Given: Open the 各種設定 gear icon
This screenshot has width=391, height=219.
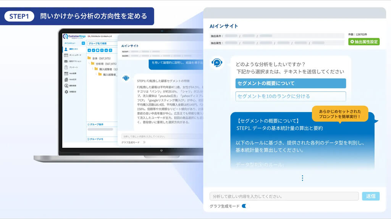Looking at the screenshot, I should 66,92.
